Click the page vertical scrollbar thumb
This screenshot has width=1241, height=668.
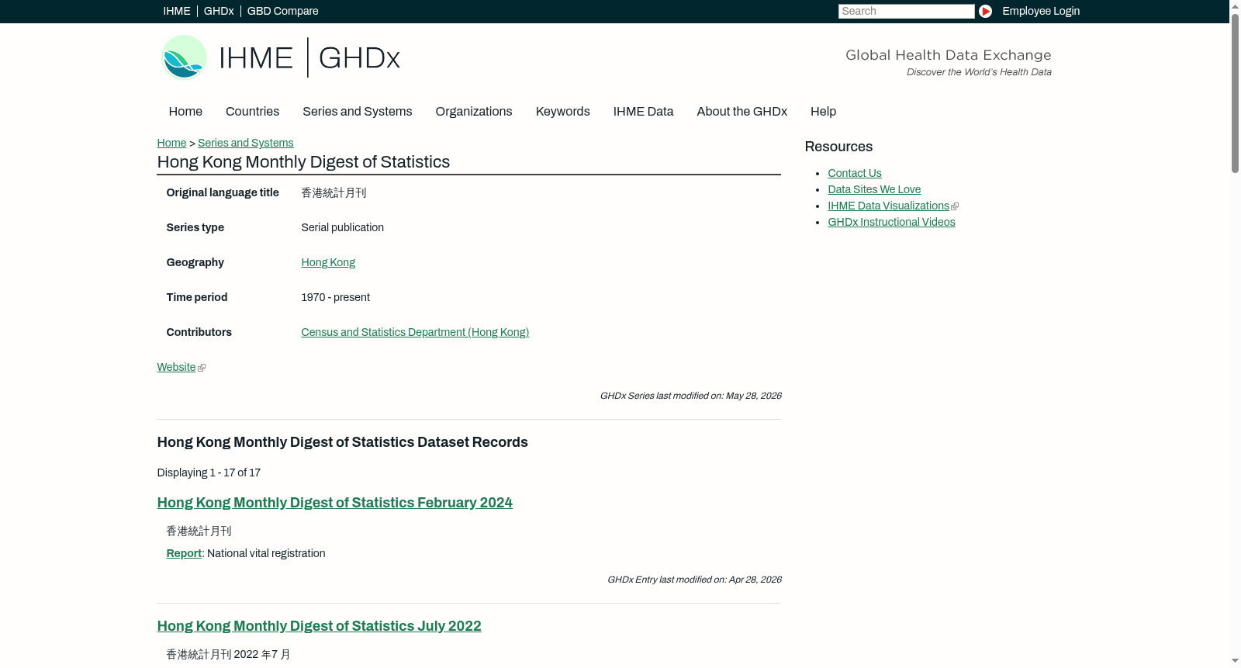coord(1235,93)
